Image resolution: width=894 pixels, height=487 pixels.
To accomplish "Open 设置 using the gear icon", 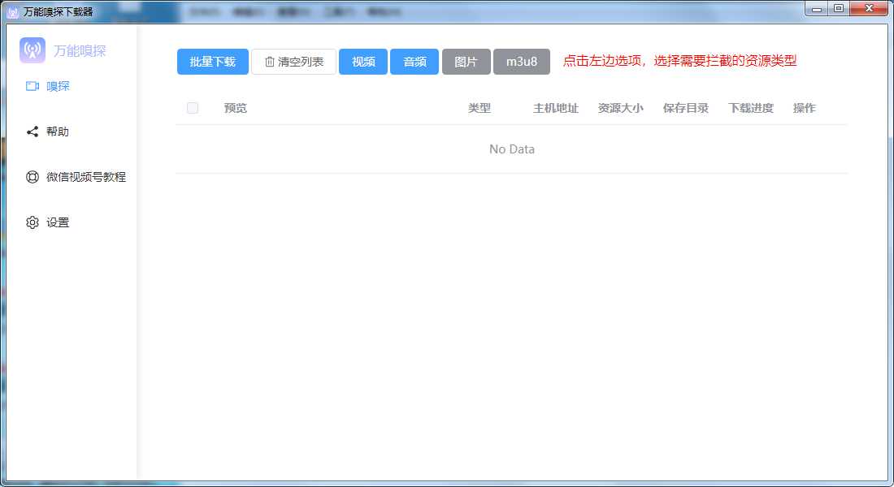I will click(x=33, y=222).
